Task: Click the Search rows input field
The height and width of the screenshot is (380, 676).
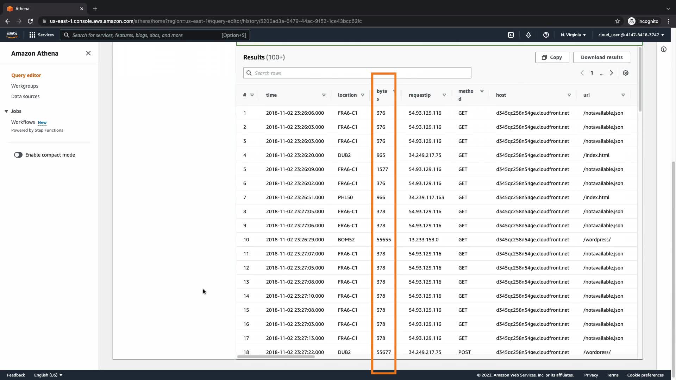Action: pyautogui.click(x=357, y=73)
